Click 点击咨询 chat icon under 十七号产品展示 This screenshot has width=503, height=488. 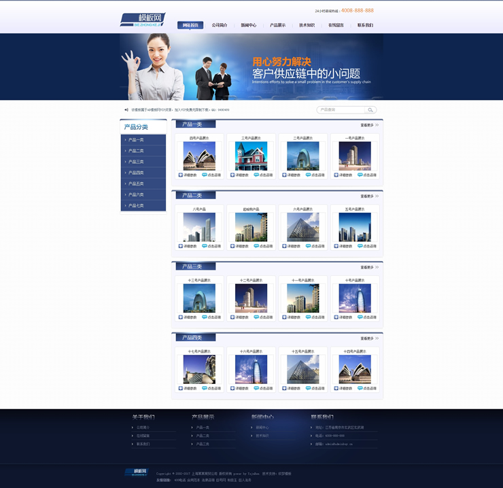click(x=205, y=388)
